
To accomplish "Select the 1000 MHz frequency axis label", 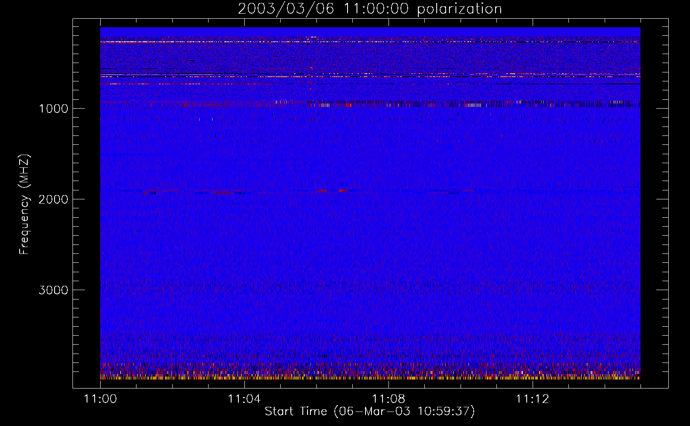I will coord(53,109).
